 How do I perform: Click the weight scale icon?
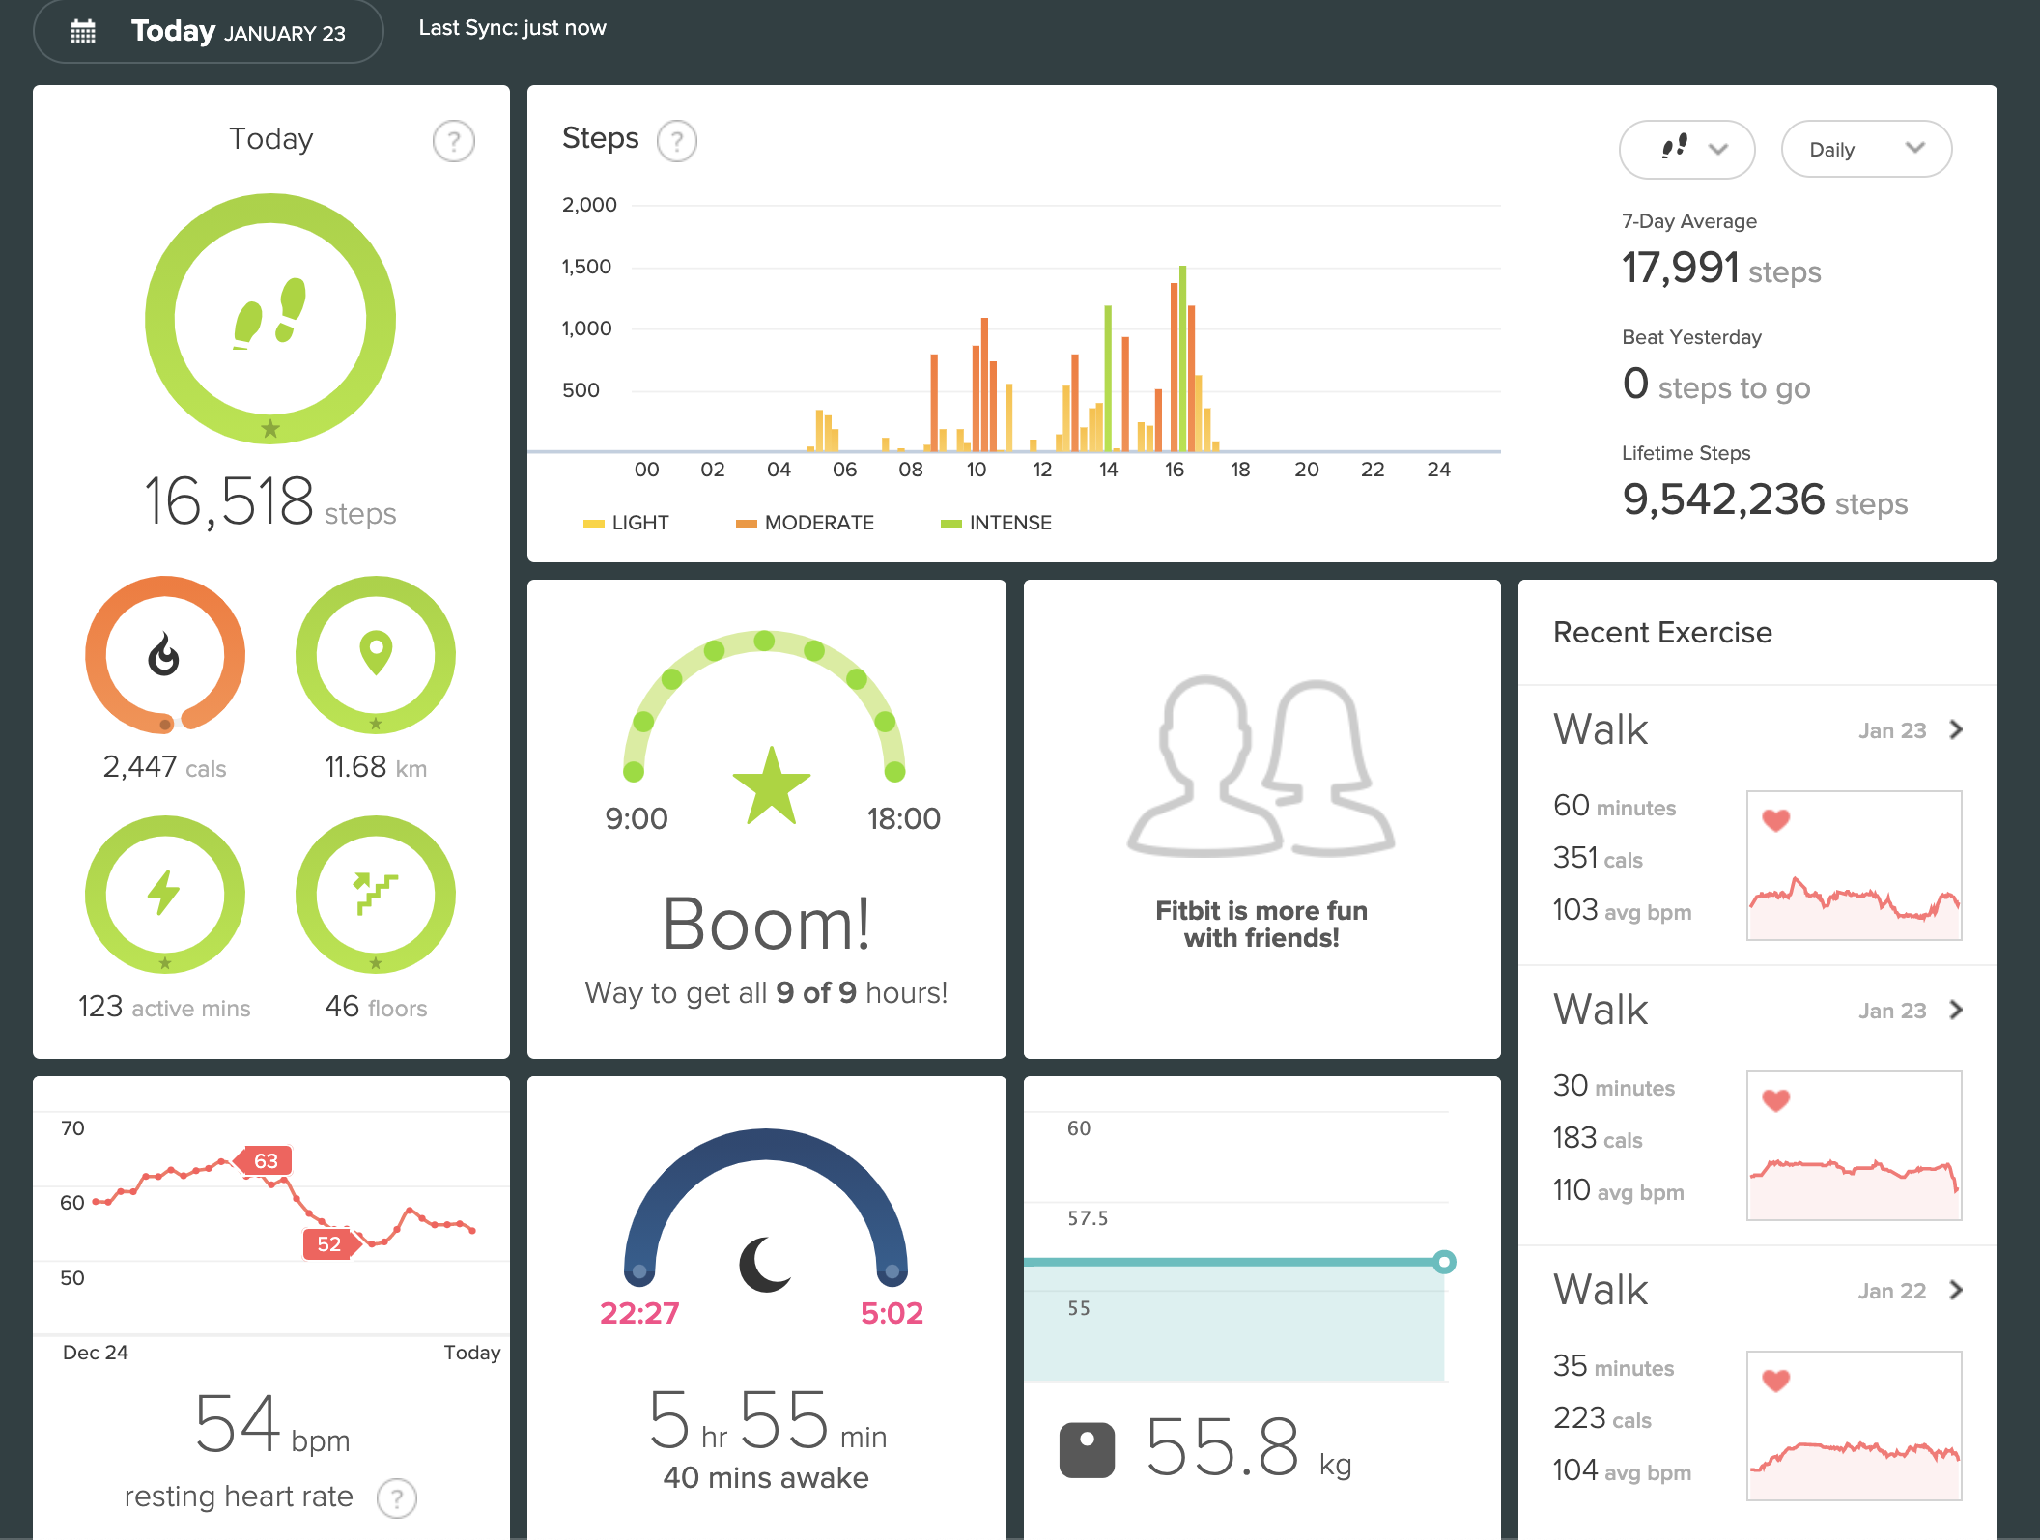(x=1087, y=1450)
